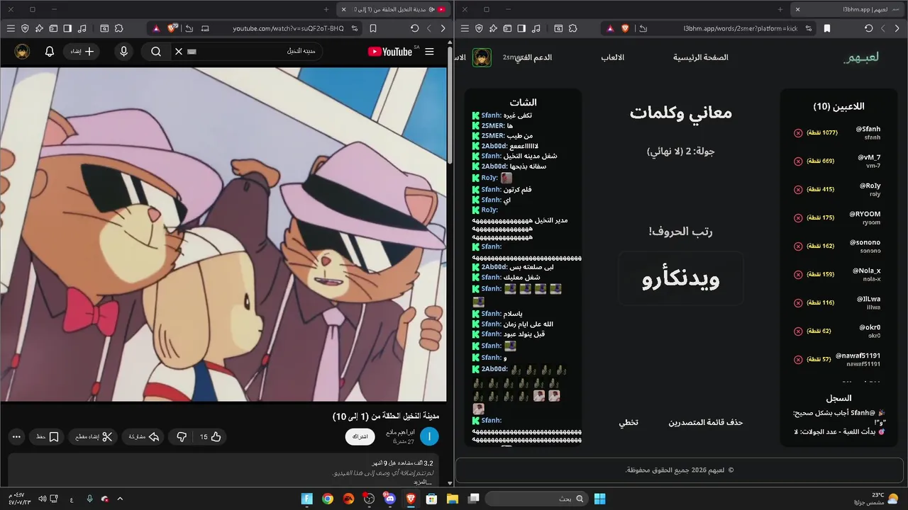This screenshot has width=908, height=510.
Task: Bookmark the YouTube page
Action: click(373, 28)
